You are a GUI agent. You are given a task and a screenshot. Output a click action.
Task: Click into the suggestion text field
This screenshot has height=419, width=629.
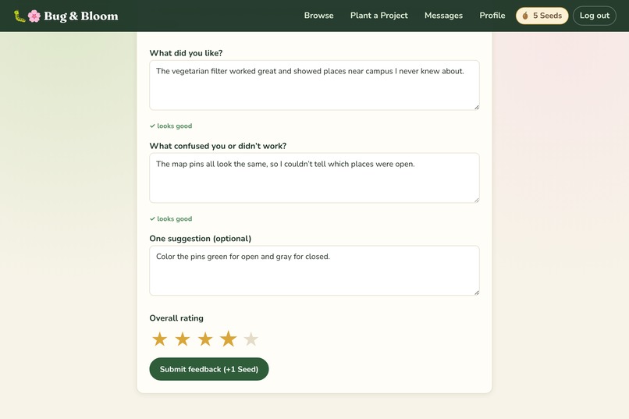[314, 271]
